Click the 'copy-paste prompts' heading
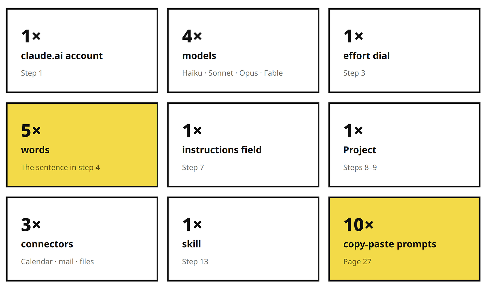 pyautogui.click(x=390, y=244)
